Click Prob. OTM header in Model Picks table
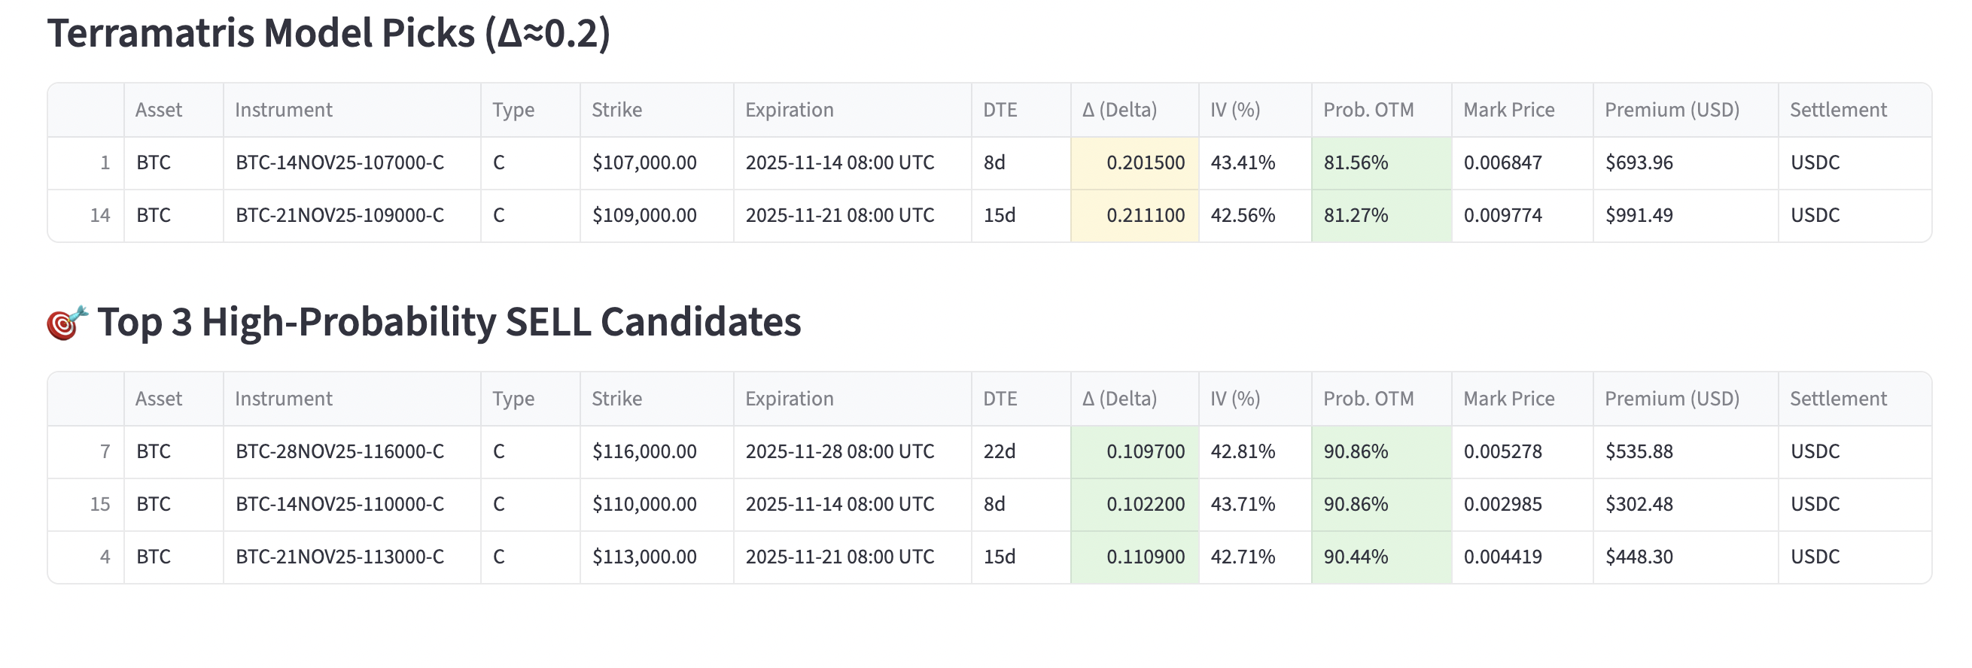This screenshot has width=1972, height=668. tap(1368, 110)
